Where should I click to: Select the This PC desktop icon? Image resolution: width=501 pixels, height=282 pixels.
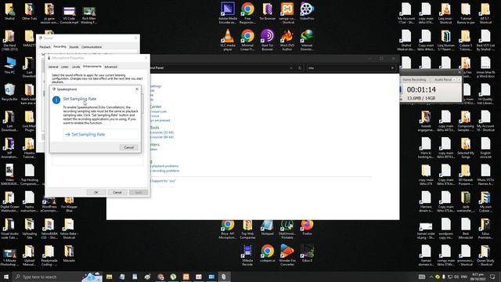pyautogui.click(x=9, y=66)
